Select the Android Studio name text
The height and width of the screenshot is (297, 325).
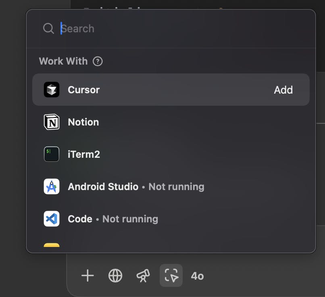pyautogui.click(x=103, y=186)
